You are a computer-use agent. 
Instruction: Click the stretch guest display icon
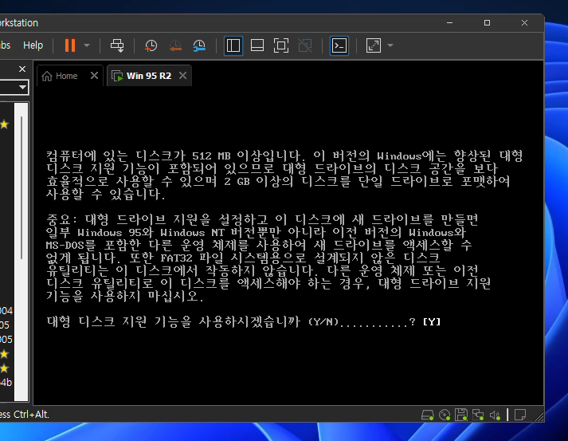pos(374,45)
